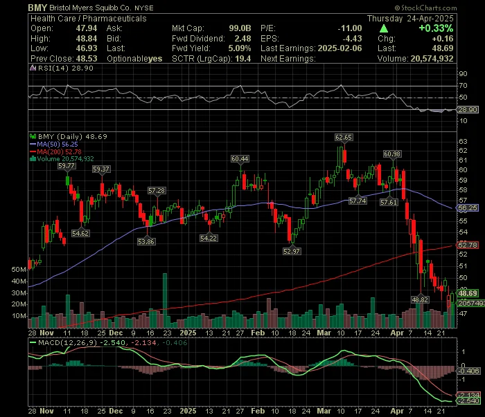Click the Fwd Dividend 2.48 value
The width and height of the screenshot is (485, 417).
tap(242, 39)
